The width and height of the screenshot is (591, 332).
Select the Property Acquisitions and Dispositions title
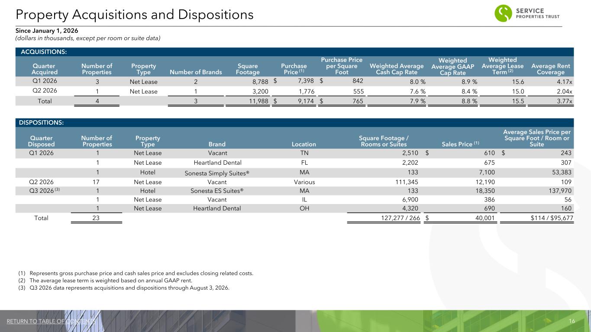pyautogui.click(x=135, y=15)
